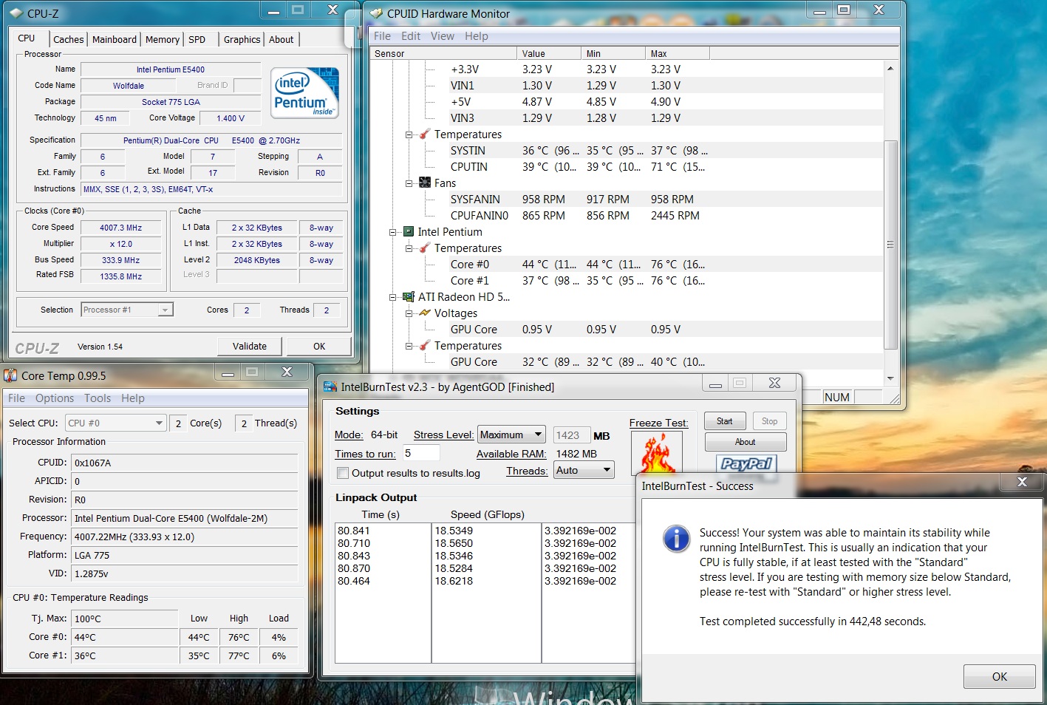This screenshot has width=1047, height=705.
Task: Click the Voltages lightning icon under ATI Radeon
Action: pos(425,313)
